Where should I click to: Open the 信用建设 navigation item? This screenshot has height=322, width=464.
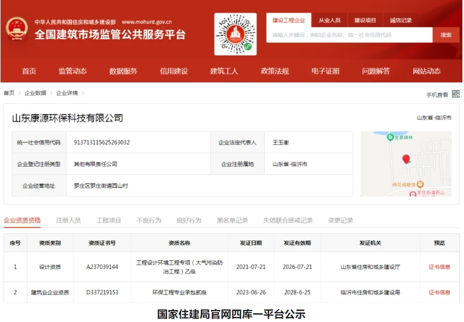[174, 71]
